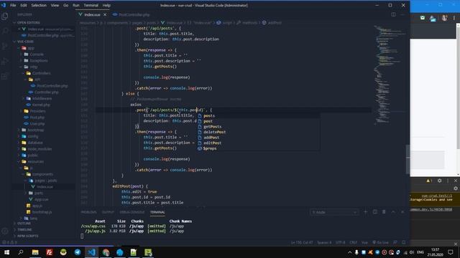Open the Edit menu
This screenshot has height=258, width=460.
point(24,5)
